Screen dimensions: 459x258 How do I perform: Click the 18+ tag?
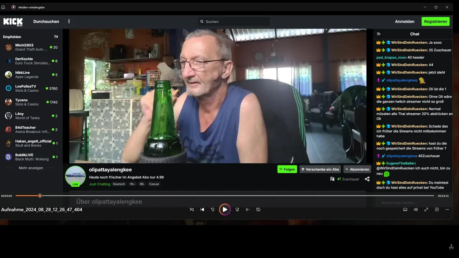pyautogui.click(x=132, y=184)
